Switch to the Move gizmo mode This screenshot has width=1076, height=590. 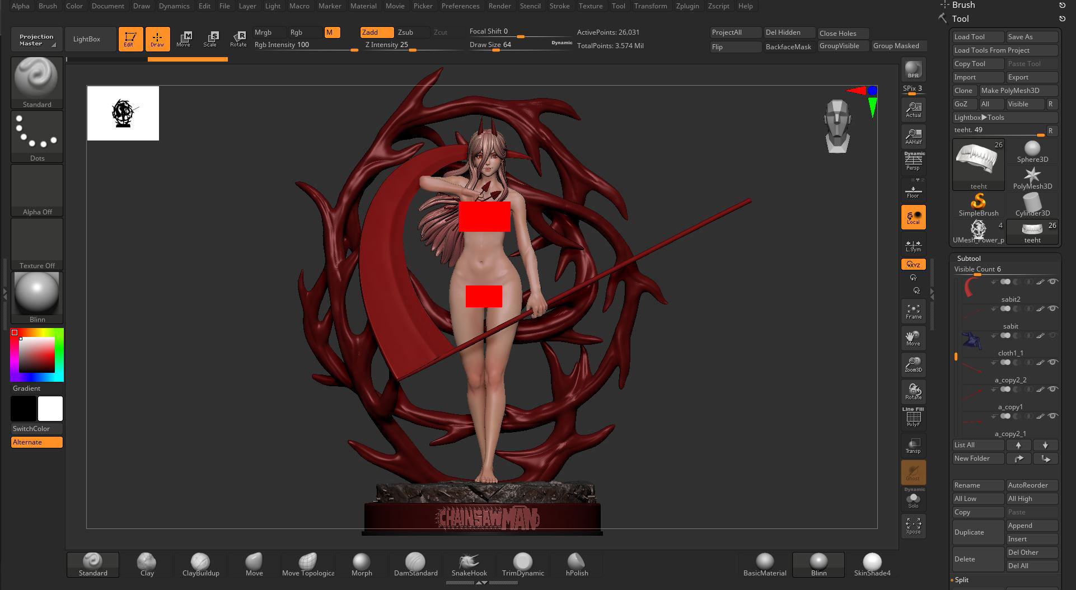[184, 39]
